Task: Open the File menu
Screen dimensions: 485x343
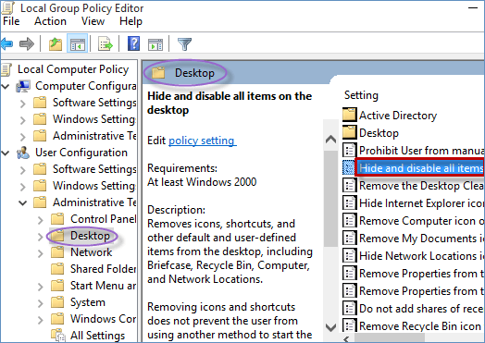Action: [11, 21]
